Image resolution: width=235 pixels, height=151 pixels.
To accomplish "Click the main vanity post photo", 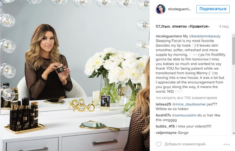I will [75, 75].
